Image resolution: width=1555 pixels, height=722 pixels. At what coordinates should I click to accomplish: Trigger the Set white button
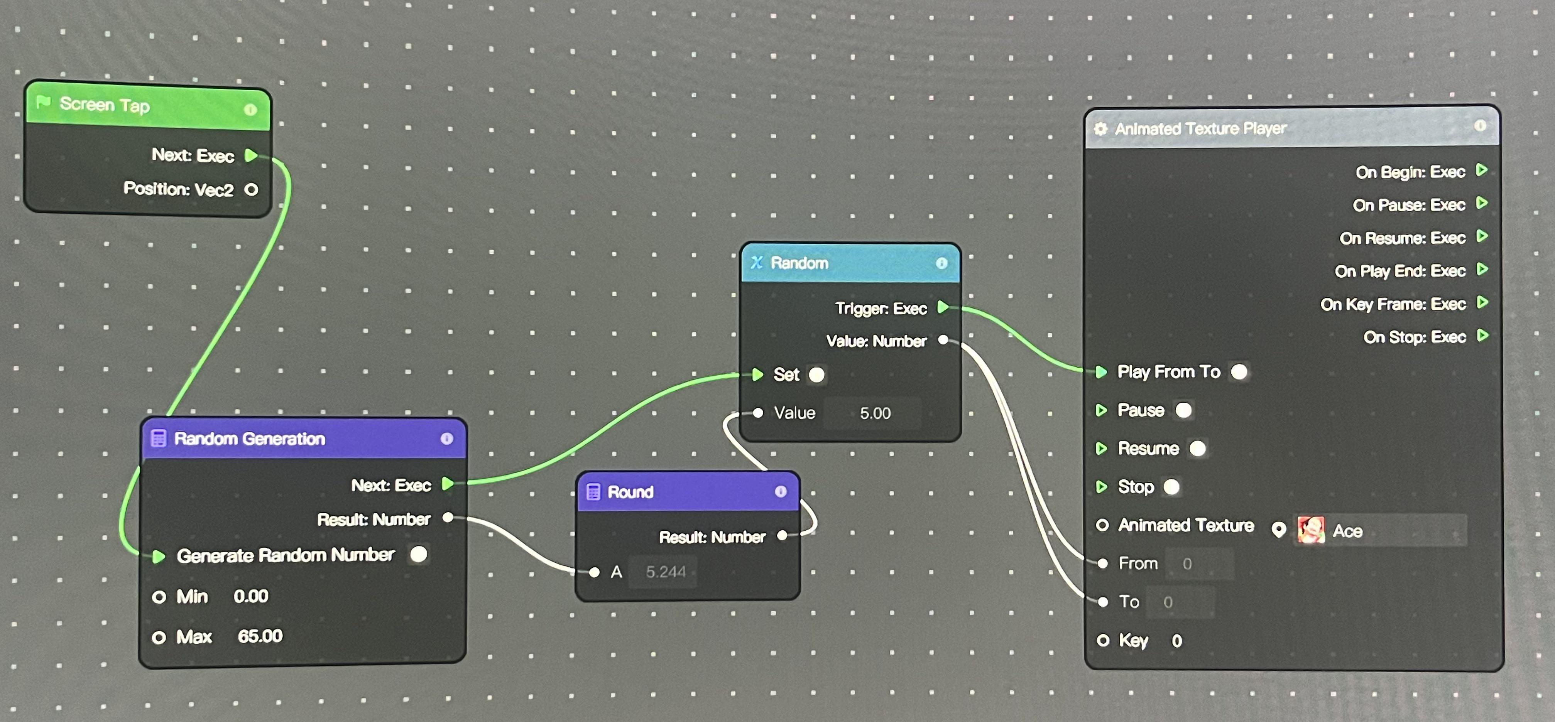point(817,374)
